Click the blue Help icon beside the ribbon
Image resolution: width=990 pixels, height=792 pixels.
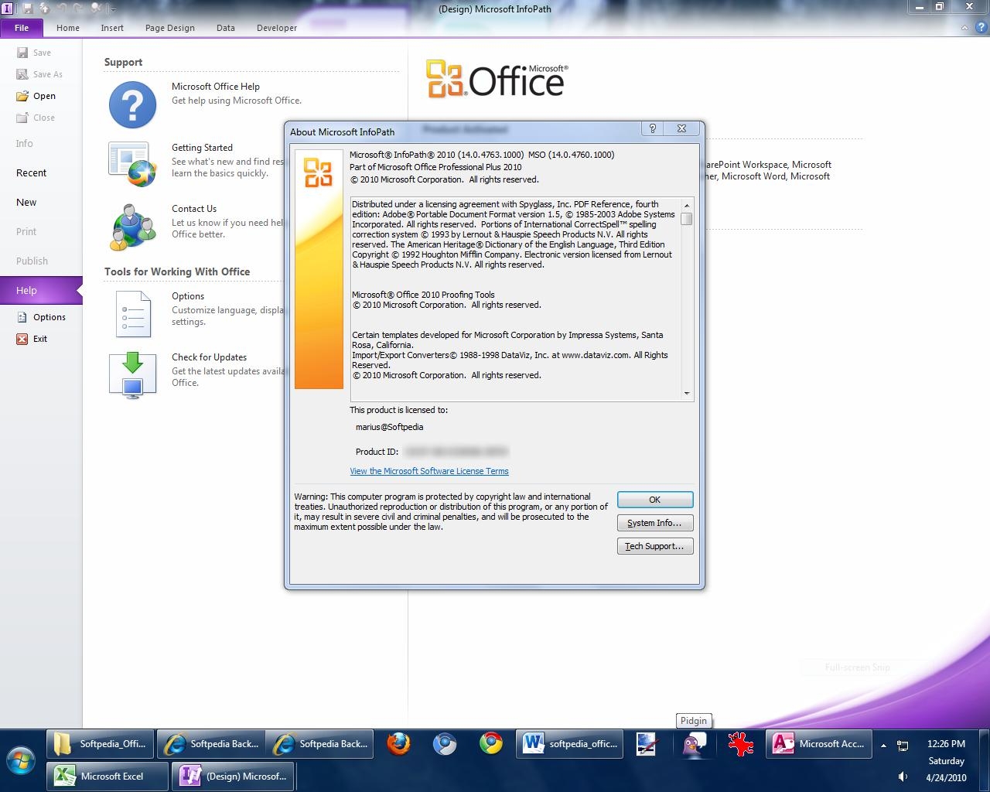pos(980,28)
